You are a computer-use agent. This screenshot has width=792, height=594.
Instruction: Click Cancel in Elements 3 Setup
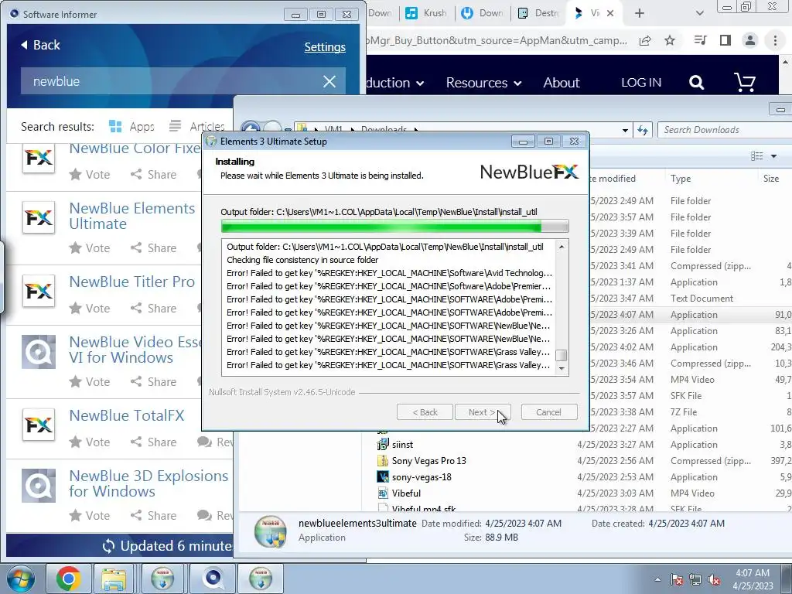pyautogui.click(x=549, y=412)
